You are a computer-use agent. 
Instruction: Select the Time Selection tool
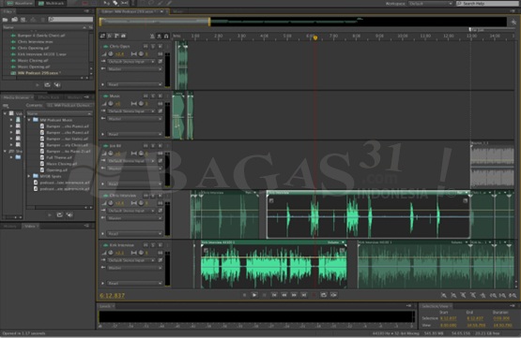click(132, 3)
